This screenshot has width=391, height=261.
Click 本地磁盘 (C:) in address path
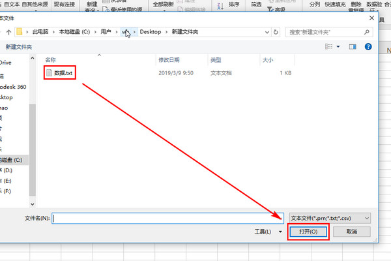pos(74,32)
